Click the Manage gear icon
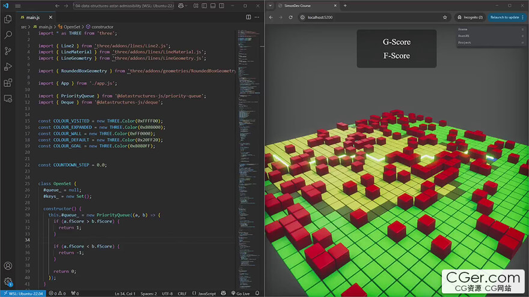 tap(8, 281)
